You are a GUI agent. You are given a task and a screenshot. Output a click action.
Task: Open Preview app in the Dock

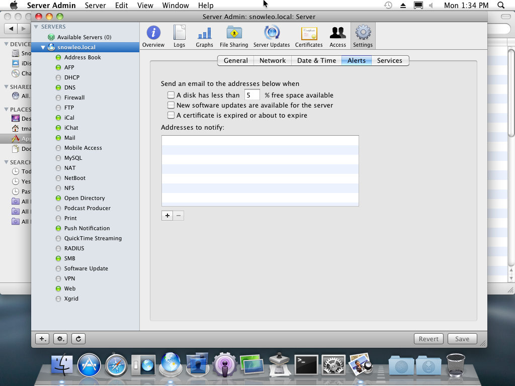click(x=360, y=364)
